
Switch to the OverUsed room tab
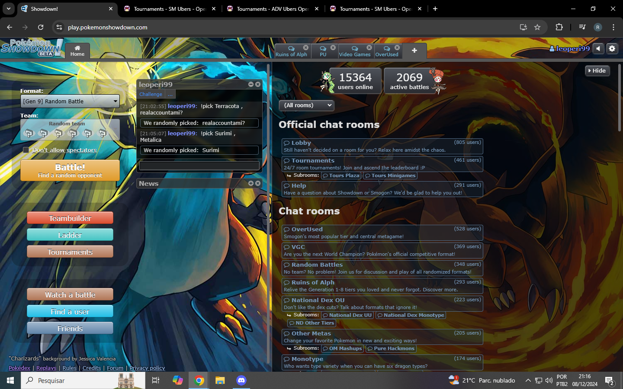[x=386, y=51]
